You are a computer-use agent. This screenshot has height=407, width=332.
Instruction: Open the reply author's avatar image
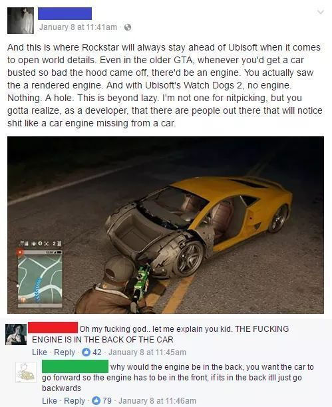(26, 372)
